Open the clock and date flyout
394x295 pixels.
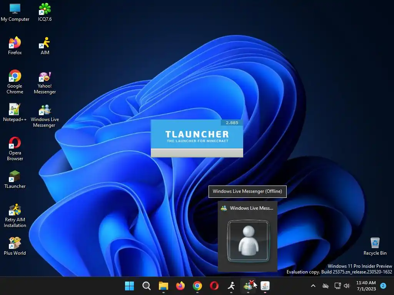[366, 286]
